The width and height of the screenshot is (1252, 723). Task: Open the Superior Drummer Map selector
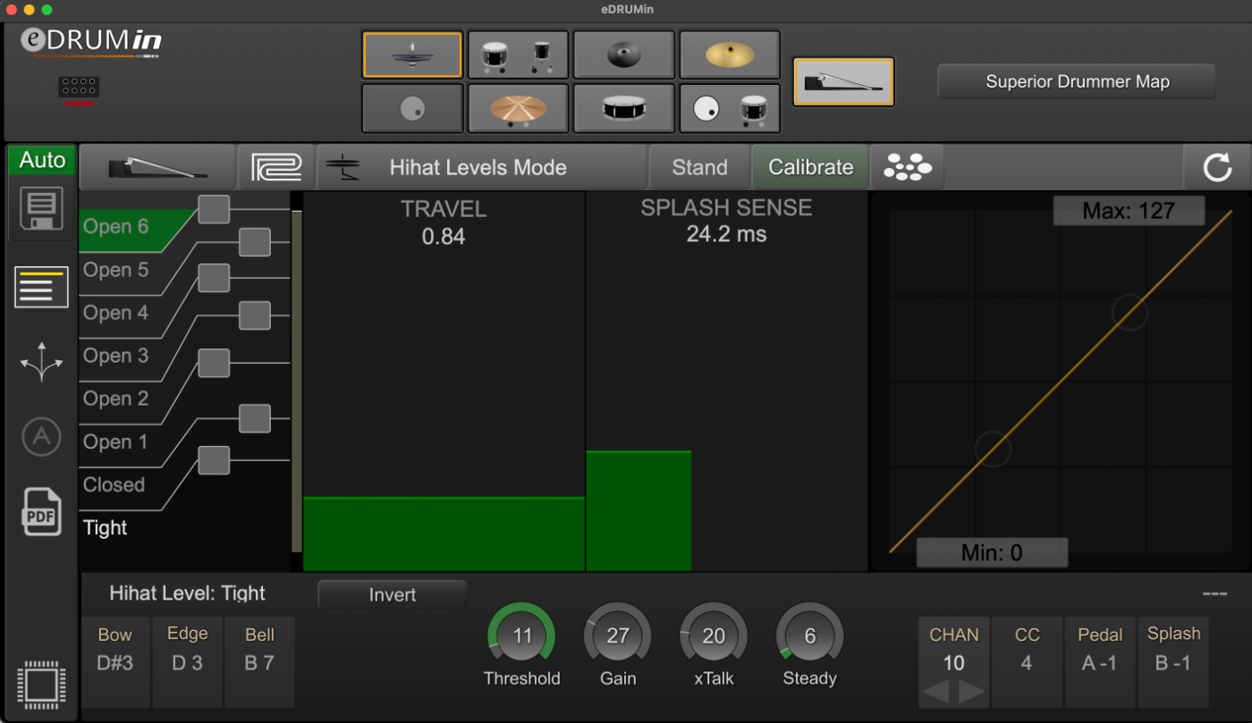(1077, 81)
